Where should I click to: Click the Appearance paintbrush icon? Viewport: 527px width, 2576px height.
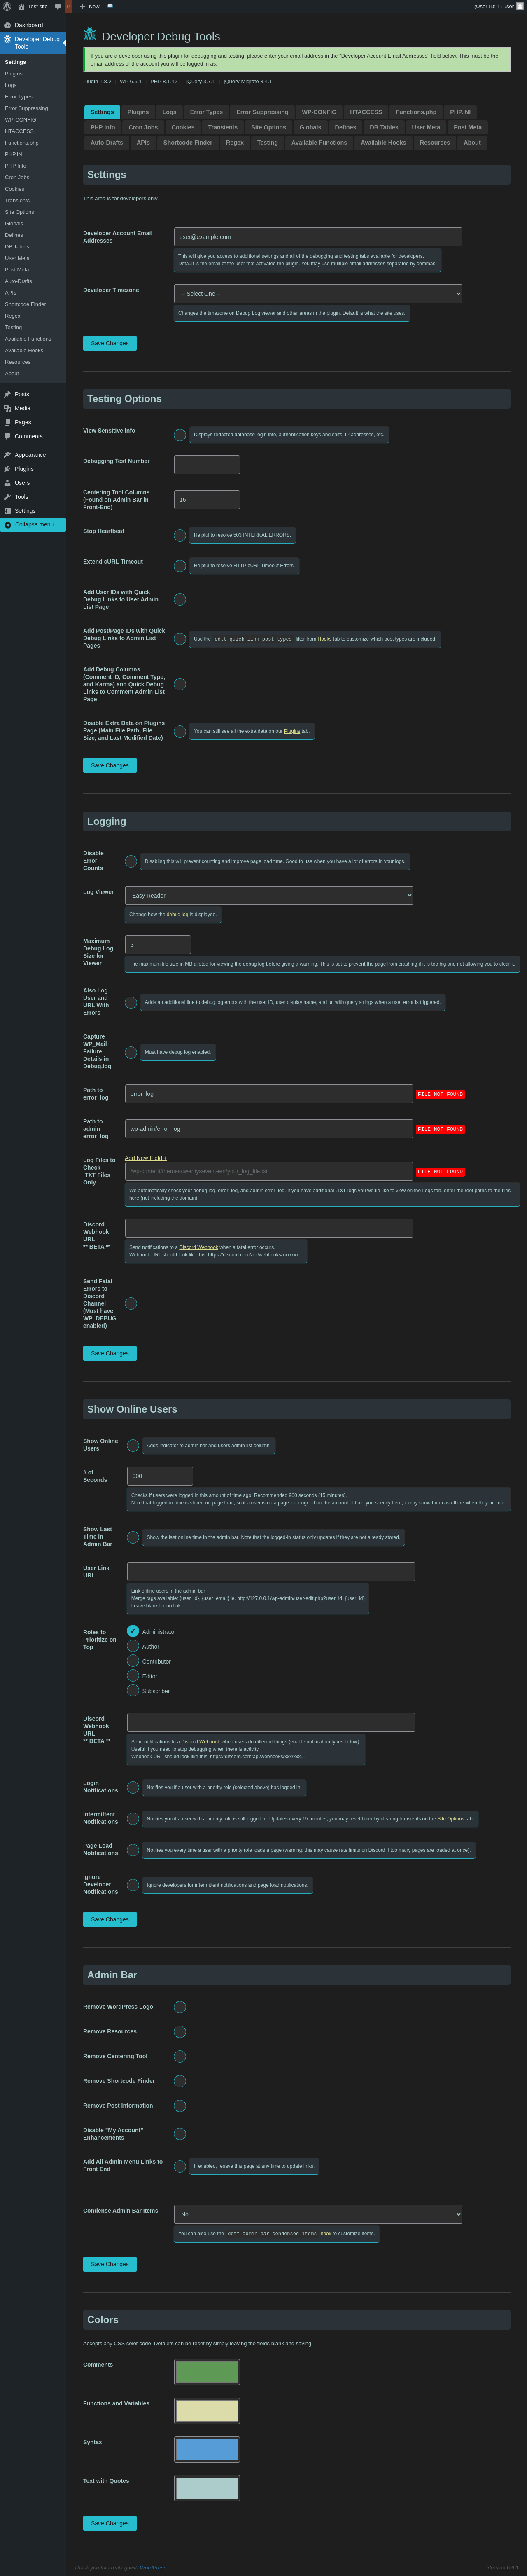point(7,455)
